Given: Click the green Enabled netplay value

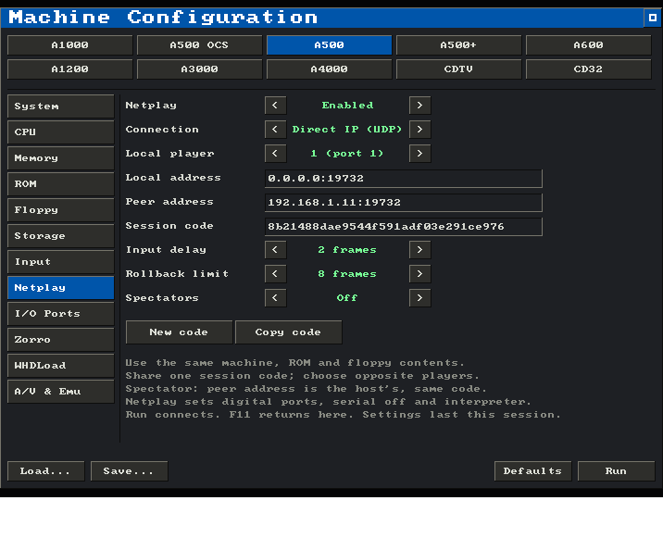Looking at the screenshot, I should coord(347,106).
